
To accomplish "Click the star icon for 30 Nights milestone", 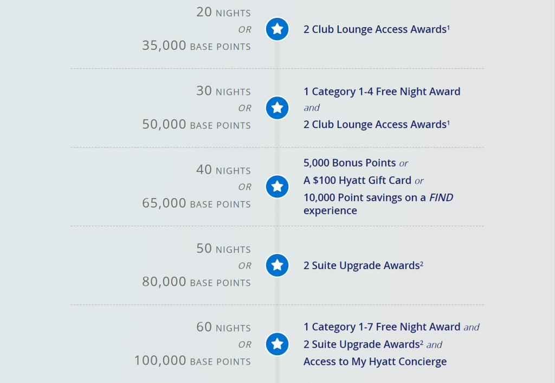I will tap(277, 108).
